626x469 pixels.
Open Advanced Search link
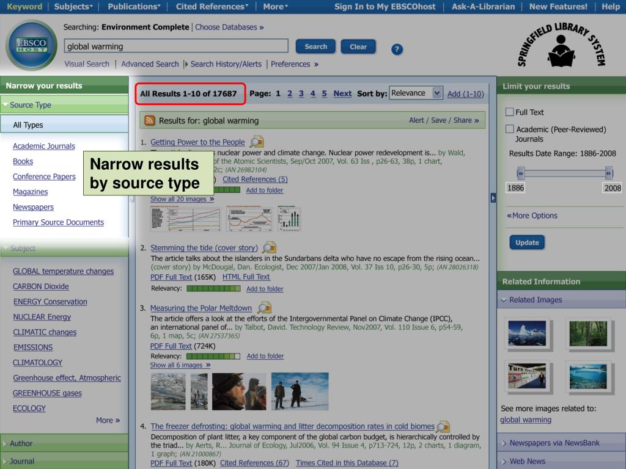tap(150, 64)
